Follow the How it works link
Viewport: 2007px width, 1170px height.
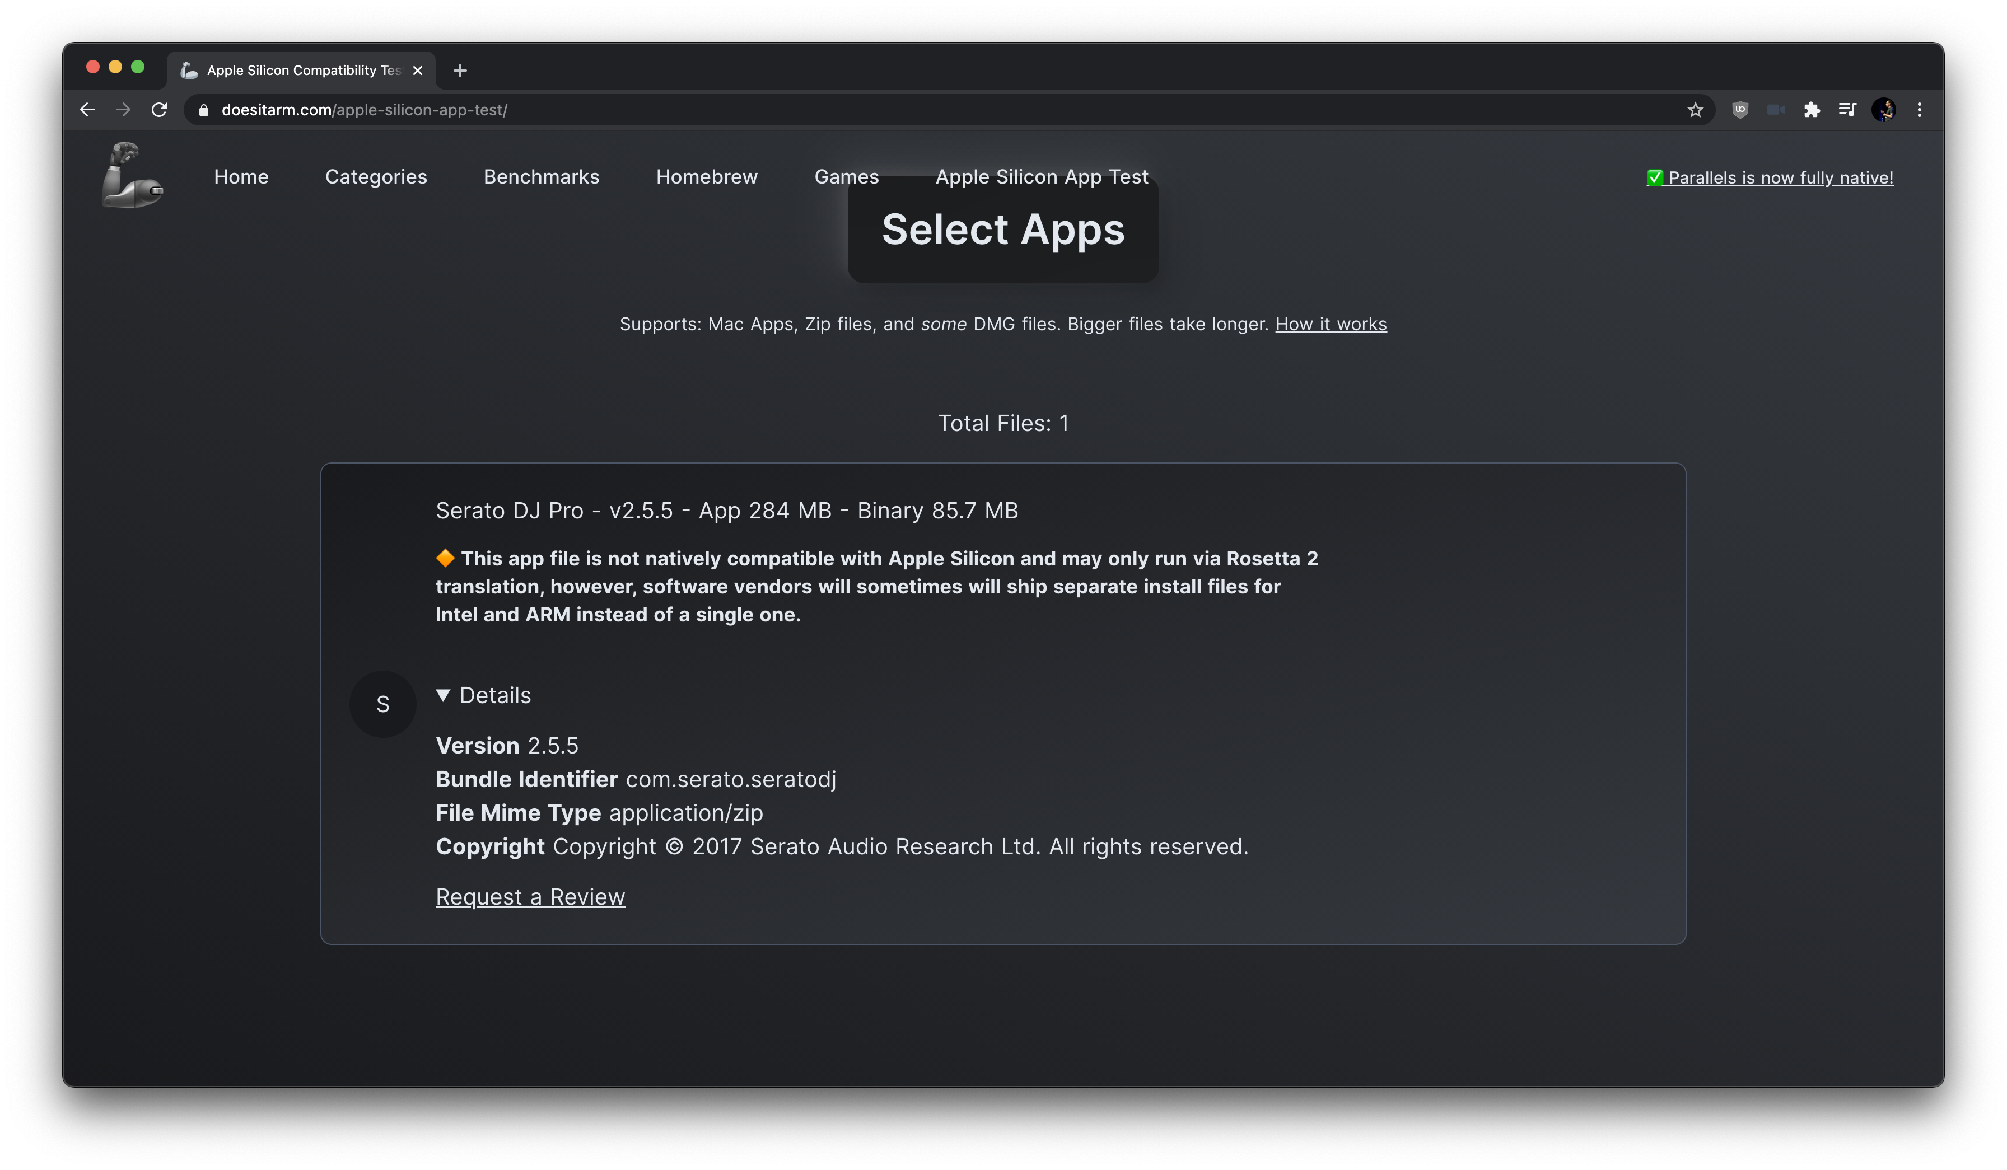coord(1331,324)
